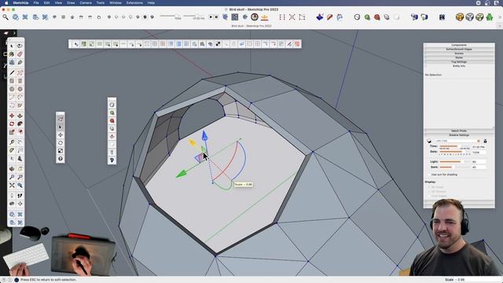Activate the Line pencil tool
Image resolution: width=503 pixels, height=283 pixels.
coord(12,73)
